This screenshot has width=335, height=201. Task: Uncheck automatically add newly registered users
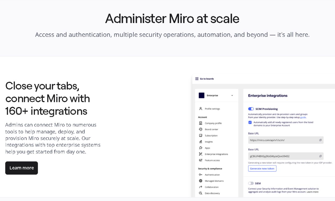250,122
